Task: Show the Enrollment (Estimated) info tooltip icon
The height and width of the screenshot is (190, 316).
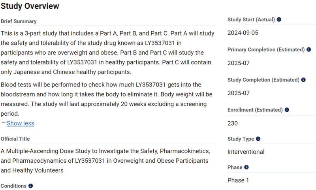Action: (x=287, y=110)
